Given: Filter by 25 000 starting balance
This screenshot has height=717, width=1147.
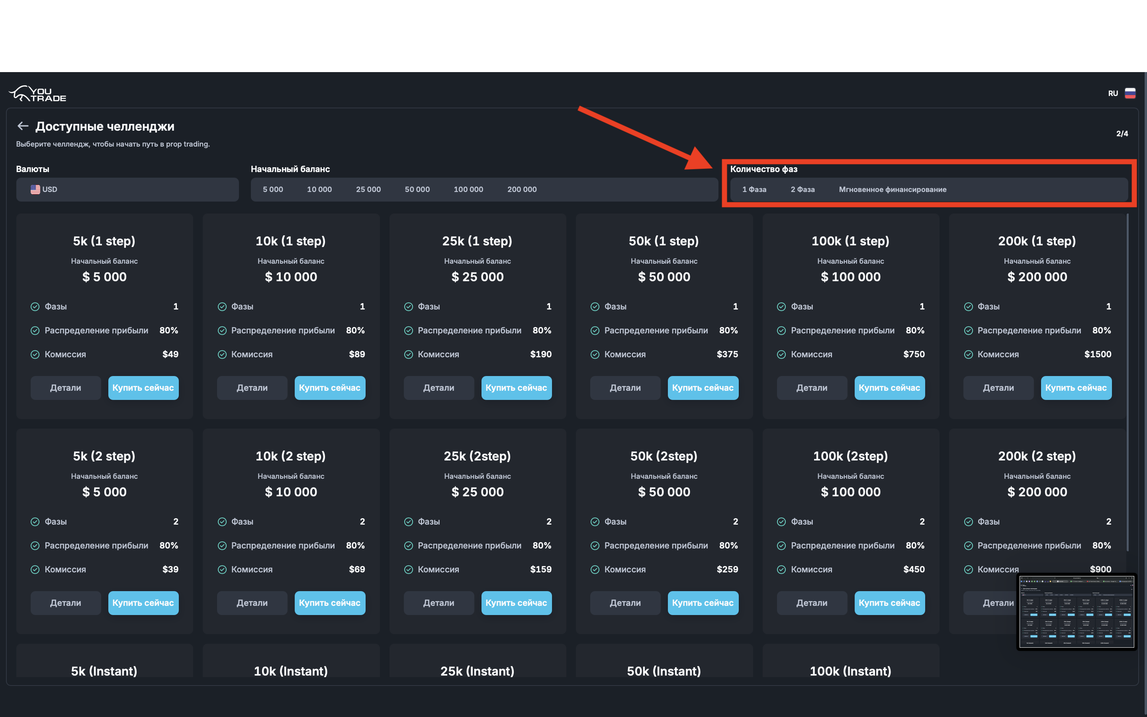Looking at the screenshot, I should click(x=368, y=189).
